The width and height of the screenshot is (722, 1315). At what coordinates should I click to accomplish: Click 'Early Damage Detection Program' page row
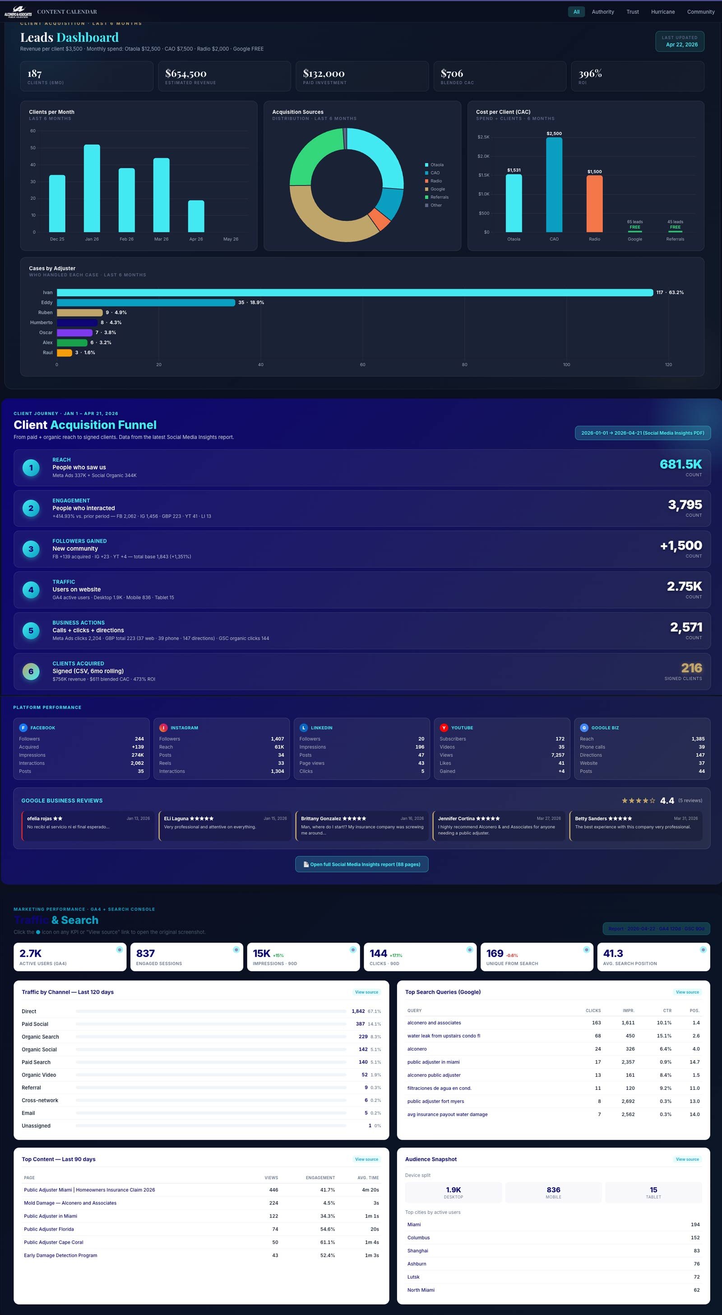coord(201,1255)
